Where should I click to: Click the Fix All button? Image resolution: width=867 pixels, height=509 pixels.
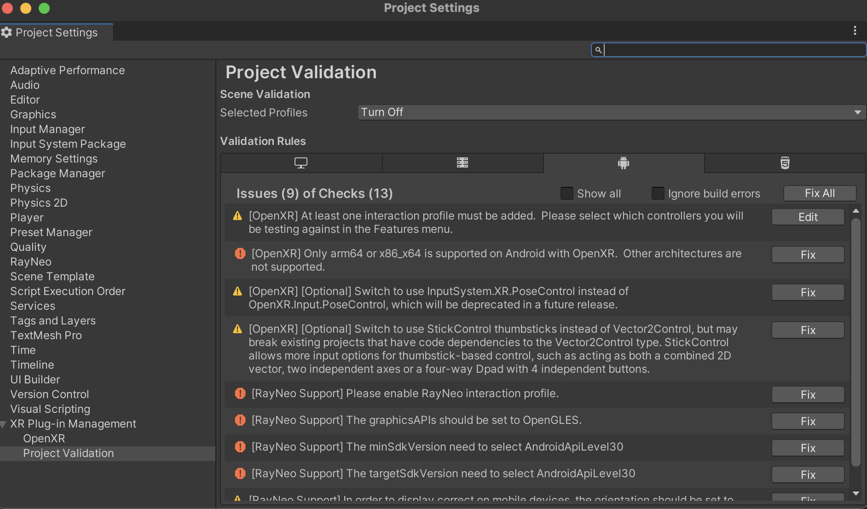click(820, 193)
